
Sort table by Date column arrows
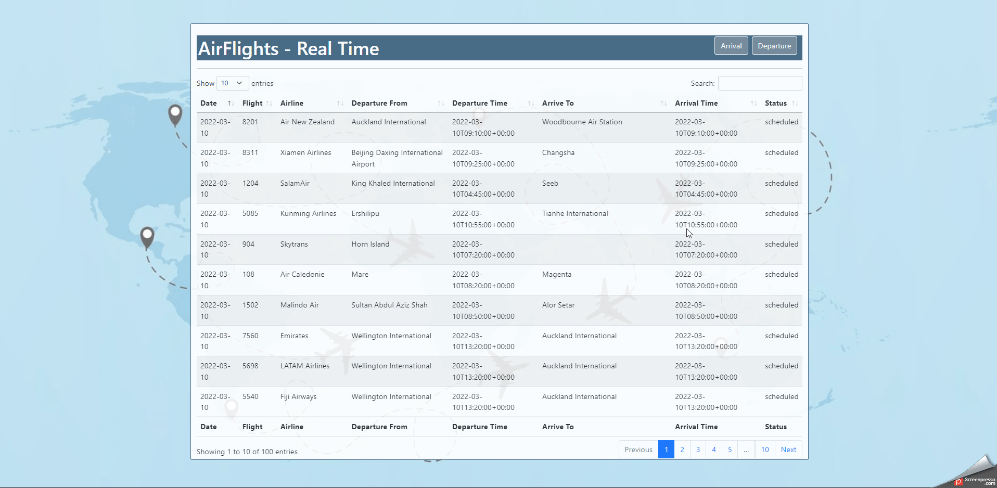[231, 104]
